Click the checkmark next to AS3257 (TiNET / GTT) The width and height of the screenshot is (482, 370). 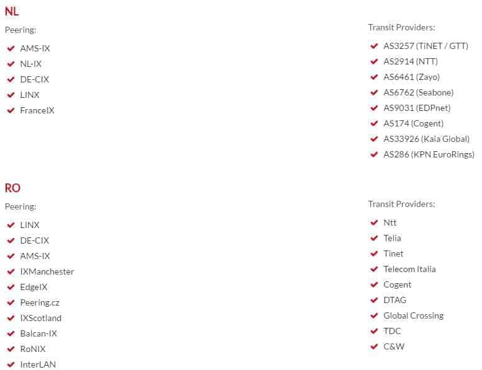(x=374, y=46)
